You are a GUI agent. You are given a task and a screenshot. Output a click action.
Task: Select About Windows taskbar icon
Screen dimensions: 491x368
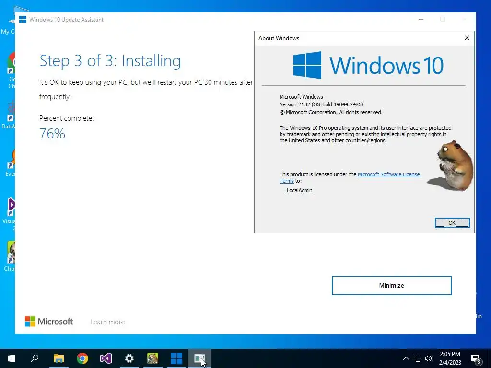[x=199, y=358]
